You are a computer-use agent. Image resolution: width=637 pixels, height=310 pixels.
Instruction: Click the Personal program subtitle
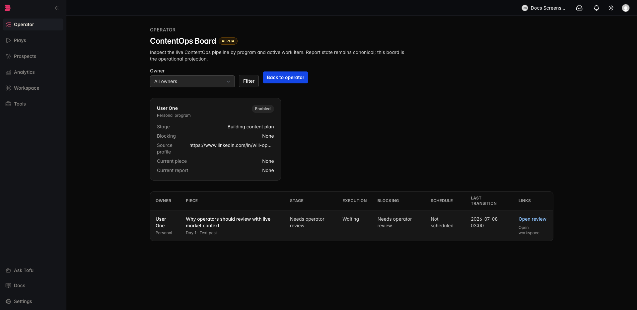point(174,115)
